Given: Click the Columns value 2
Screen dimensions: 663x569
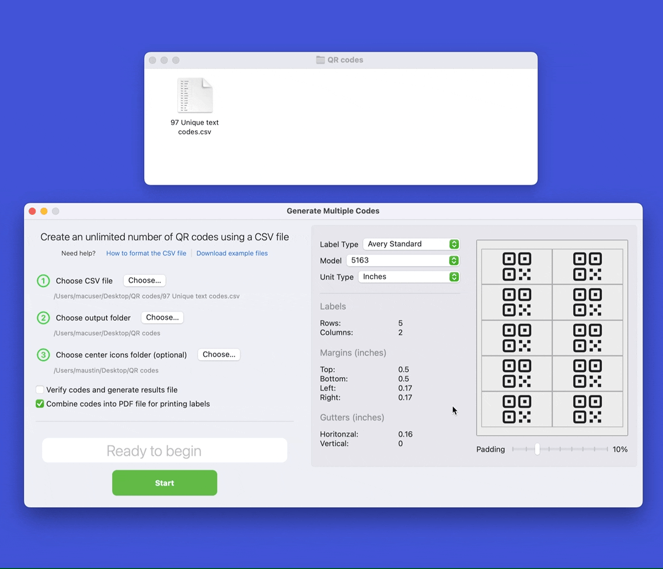Looking at the screenshot, I should pyautogui.click(x=400, y=332).
